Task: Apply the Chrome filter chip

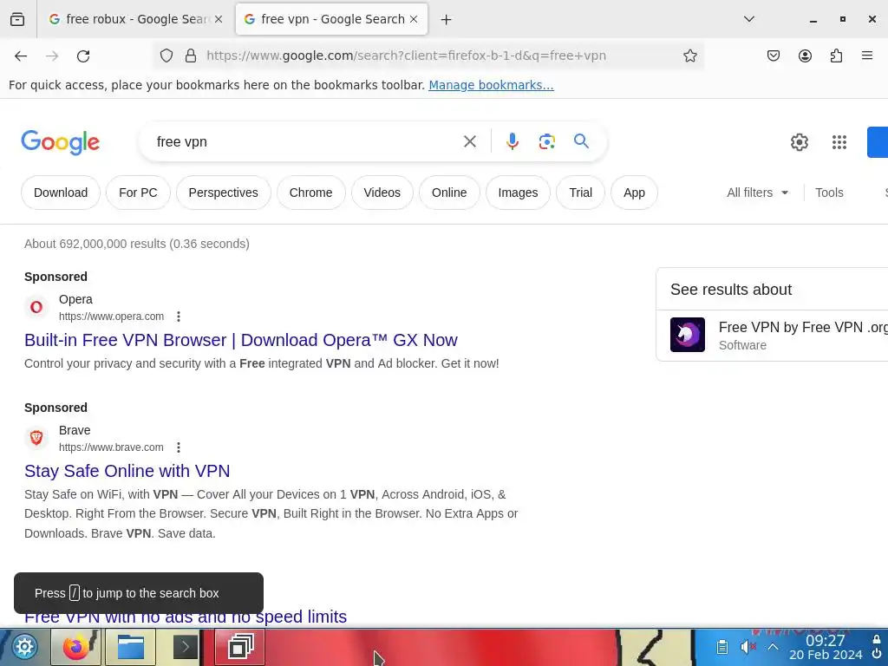Action: pos(311,193)
